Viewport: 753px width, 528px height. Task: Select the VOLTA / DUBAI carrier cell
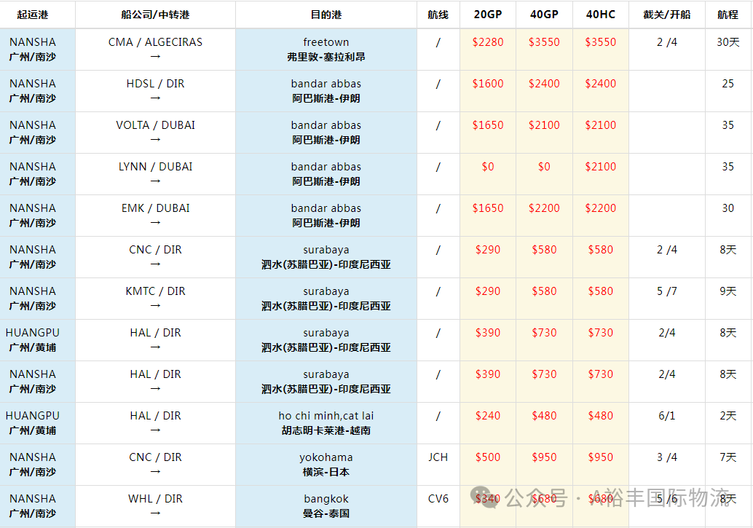pos(155,132)
